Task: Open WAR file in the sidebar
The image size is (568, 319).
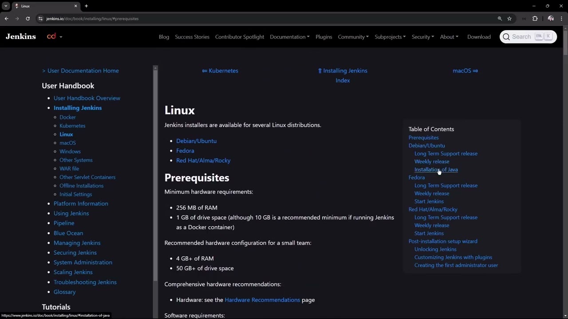Action: pos(69,168)
